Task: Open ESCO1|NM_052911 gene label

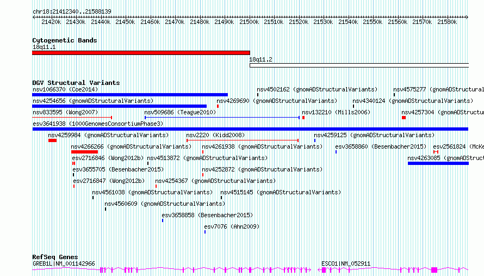Action: coord(346,263)
